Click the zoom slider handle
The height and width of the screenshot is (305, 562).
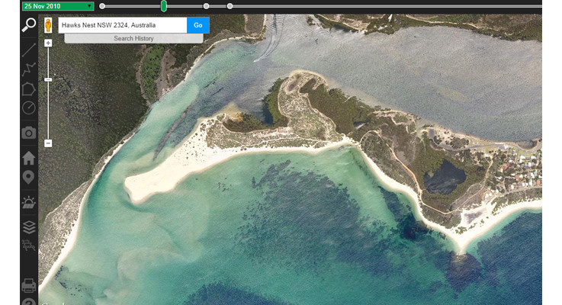point(48,79)
